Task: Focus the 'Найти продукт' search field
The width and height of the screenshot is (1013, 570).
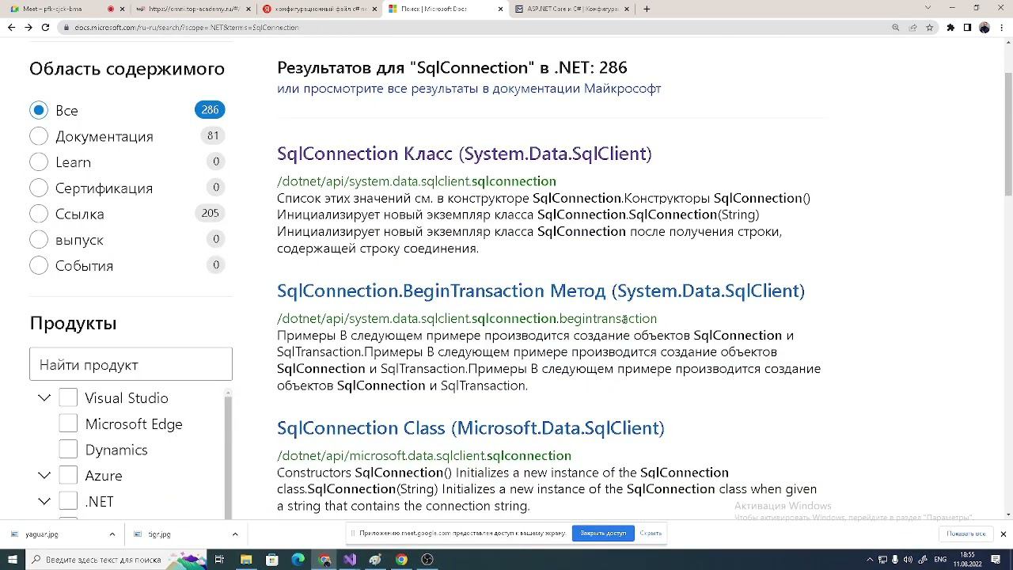Action: tap(131, 364)
